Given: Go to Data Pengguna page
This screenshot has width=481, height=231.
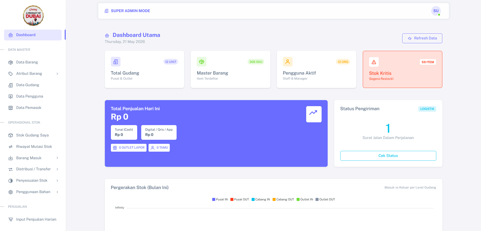Looking at the screenshot, I should (33, 96).
